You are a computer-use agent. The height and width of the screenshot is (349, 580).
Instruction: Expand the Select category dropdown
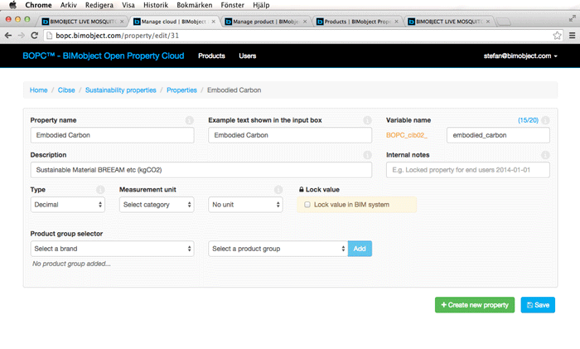coord(157,204)
